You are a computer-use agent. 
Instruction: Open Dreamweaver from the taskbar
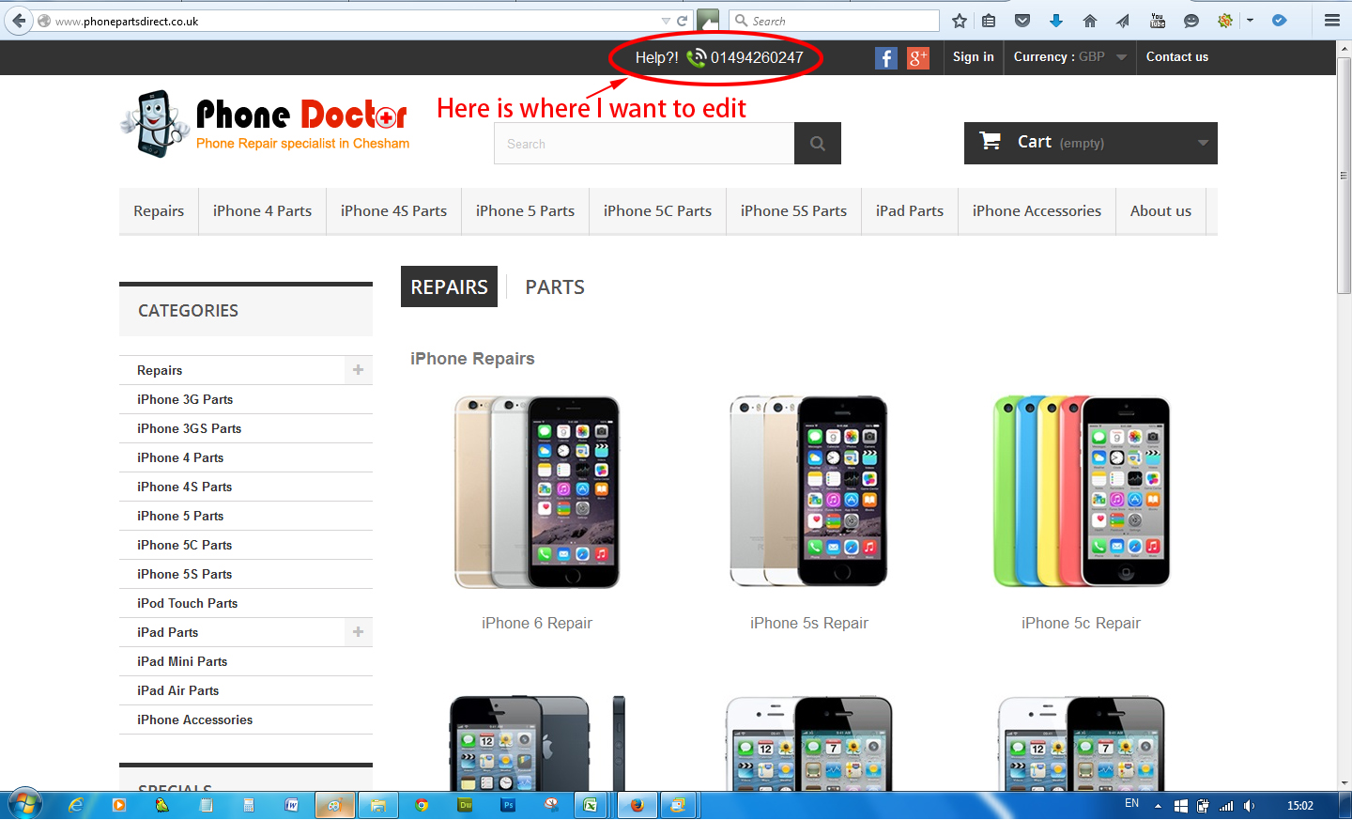click(465, 805)
